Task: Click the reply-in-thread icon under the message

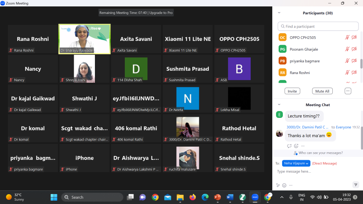Action: tap(289, 146)
